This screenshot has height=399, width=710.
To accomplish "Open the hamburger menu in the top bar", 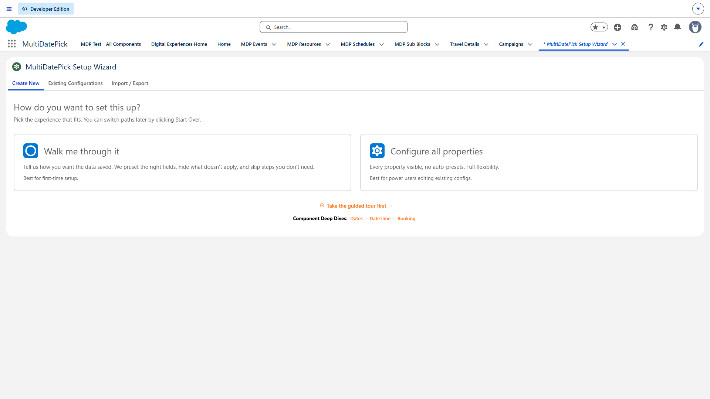I will [x=9, y=9].
